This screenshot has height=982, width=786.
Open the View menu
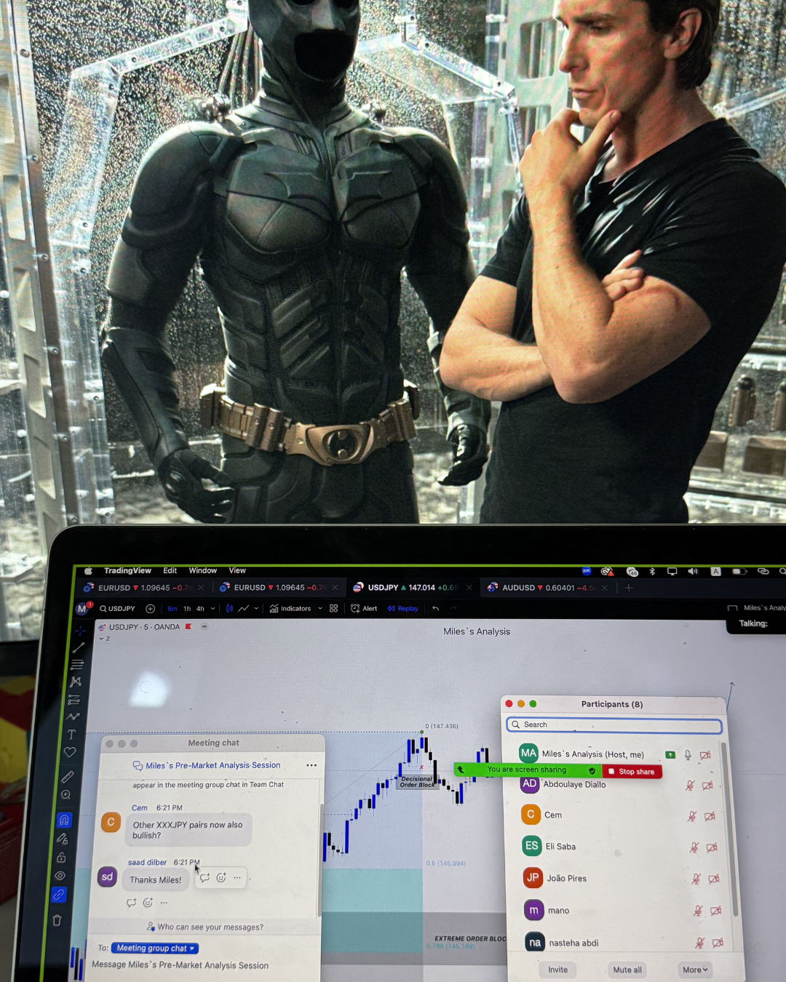[237, 571]
